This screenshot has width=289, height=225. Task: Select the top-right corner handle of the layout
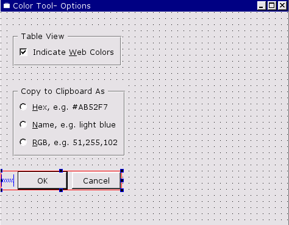[122, 171]
